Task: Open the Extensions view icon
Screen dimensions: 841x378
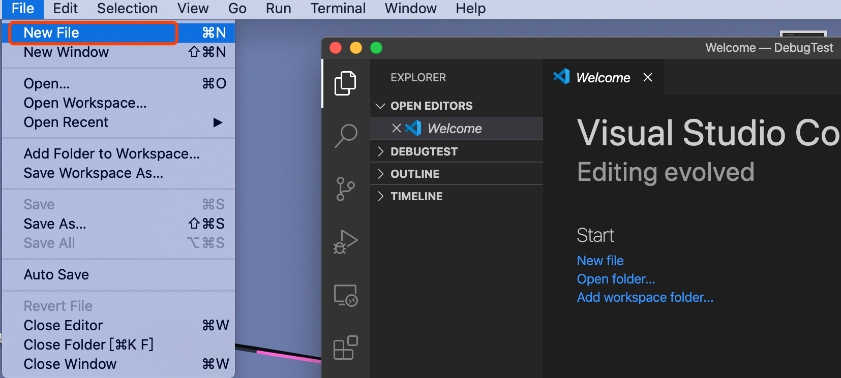Action: tap(346, 348)
